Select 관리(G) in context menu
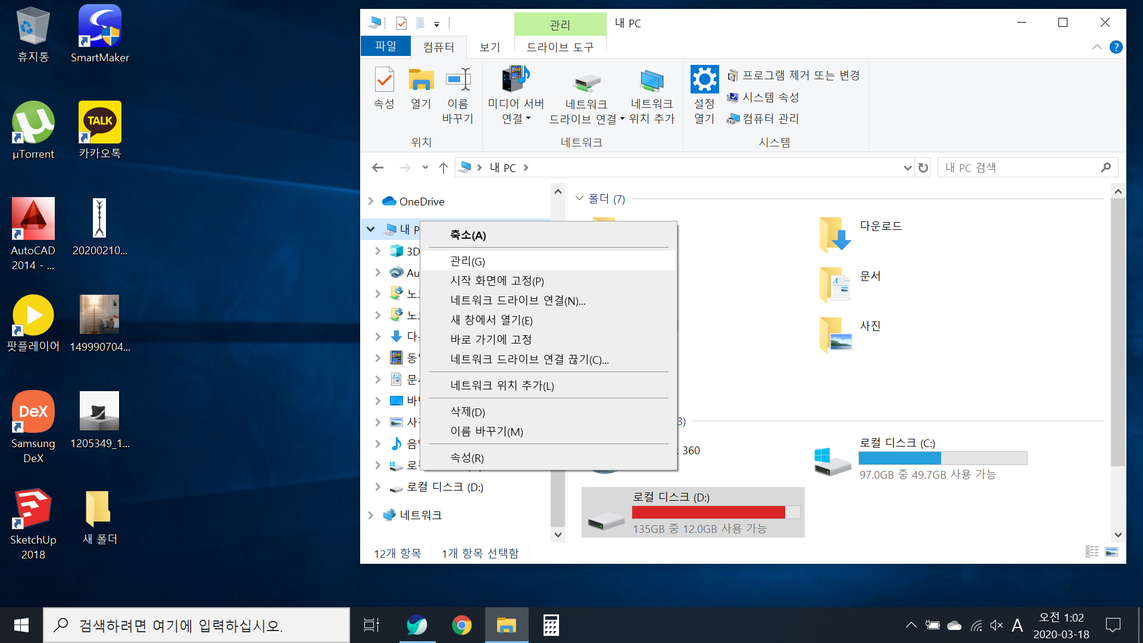The width and height of the screenshot is (1143, 643). 548,261
